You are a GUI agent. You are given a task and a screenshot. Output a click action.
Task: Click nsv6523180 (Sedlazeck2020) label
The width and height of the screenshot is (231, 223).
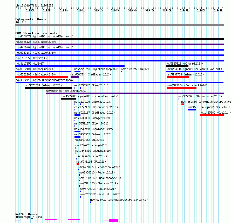click(36, 53)
